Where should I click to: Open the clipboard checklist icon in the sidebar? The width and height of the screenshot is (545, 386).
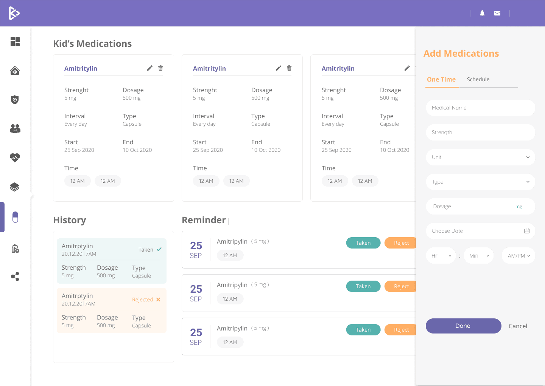click(15, 249)
